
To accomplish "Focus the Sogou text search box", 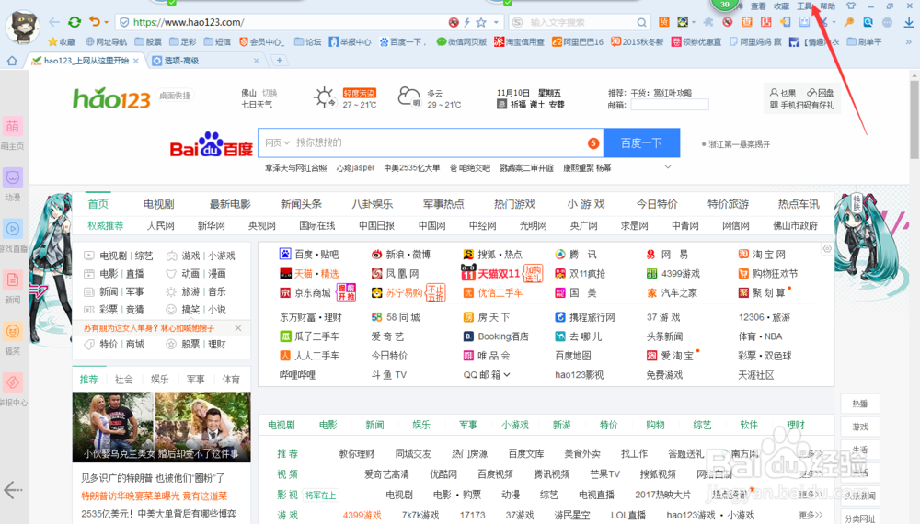I will click(581, 22).
